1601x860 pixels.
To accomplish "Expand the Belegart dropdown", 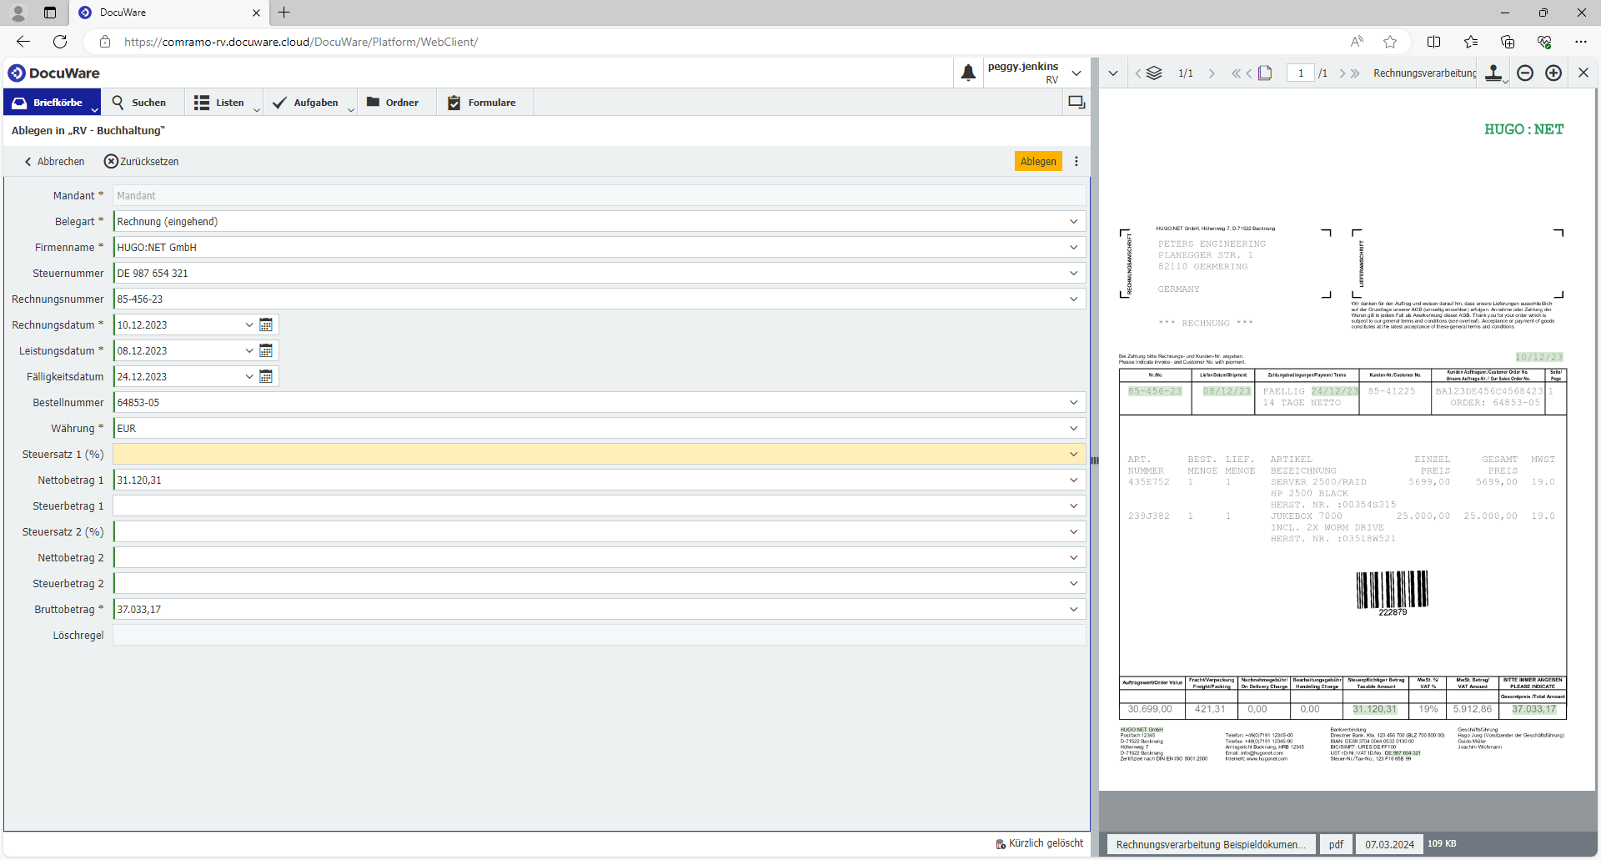I will pos(1074,221).
